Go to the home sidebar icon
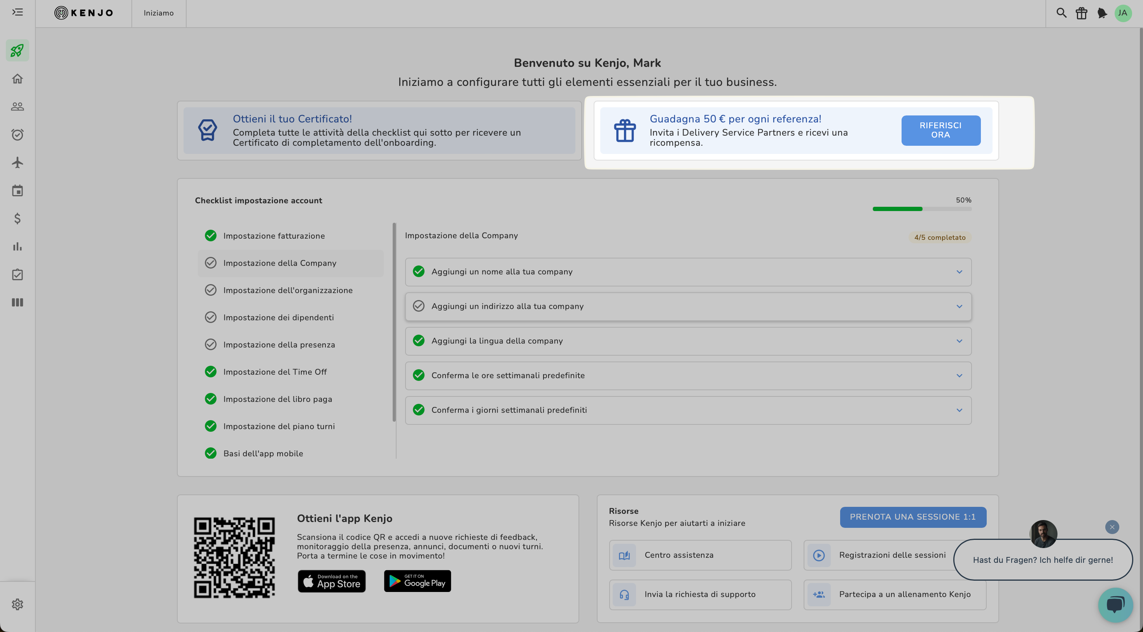Viewport: 1143px width, 632px height. coord(17,79)
